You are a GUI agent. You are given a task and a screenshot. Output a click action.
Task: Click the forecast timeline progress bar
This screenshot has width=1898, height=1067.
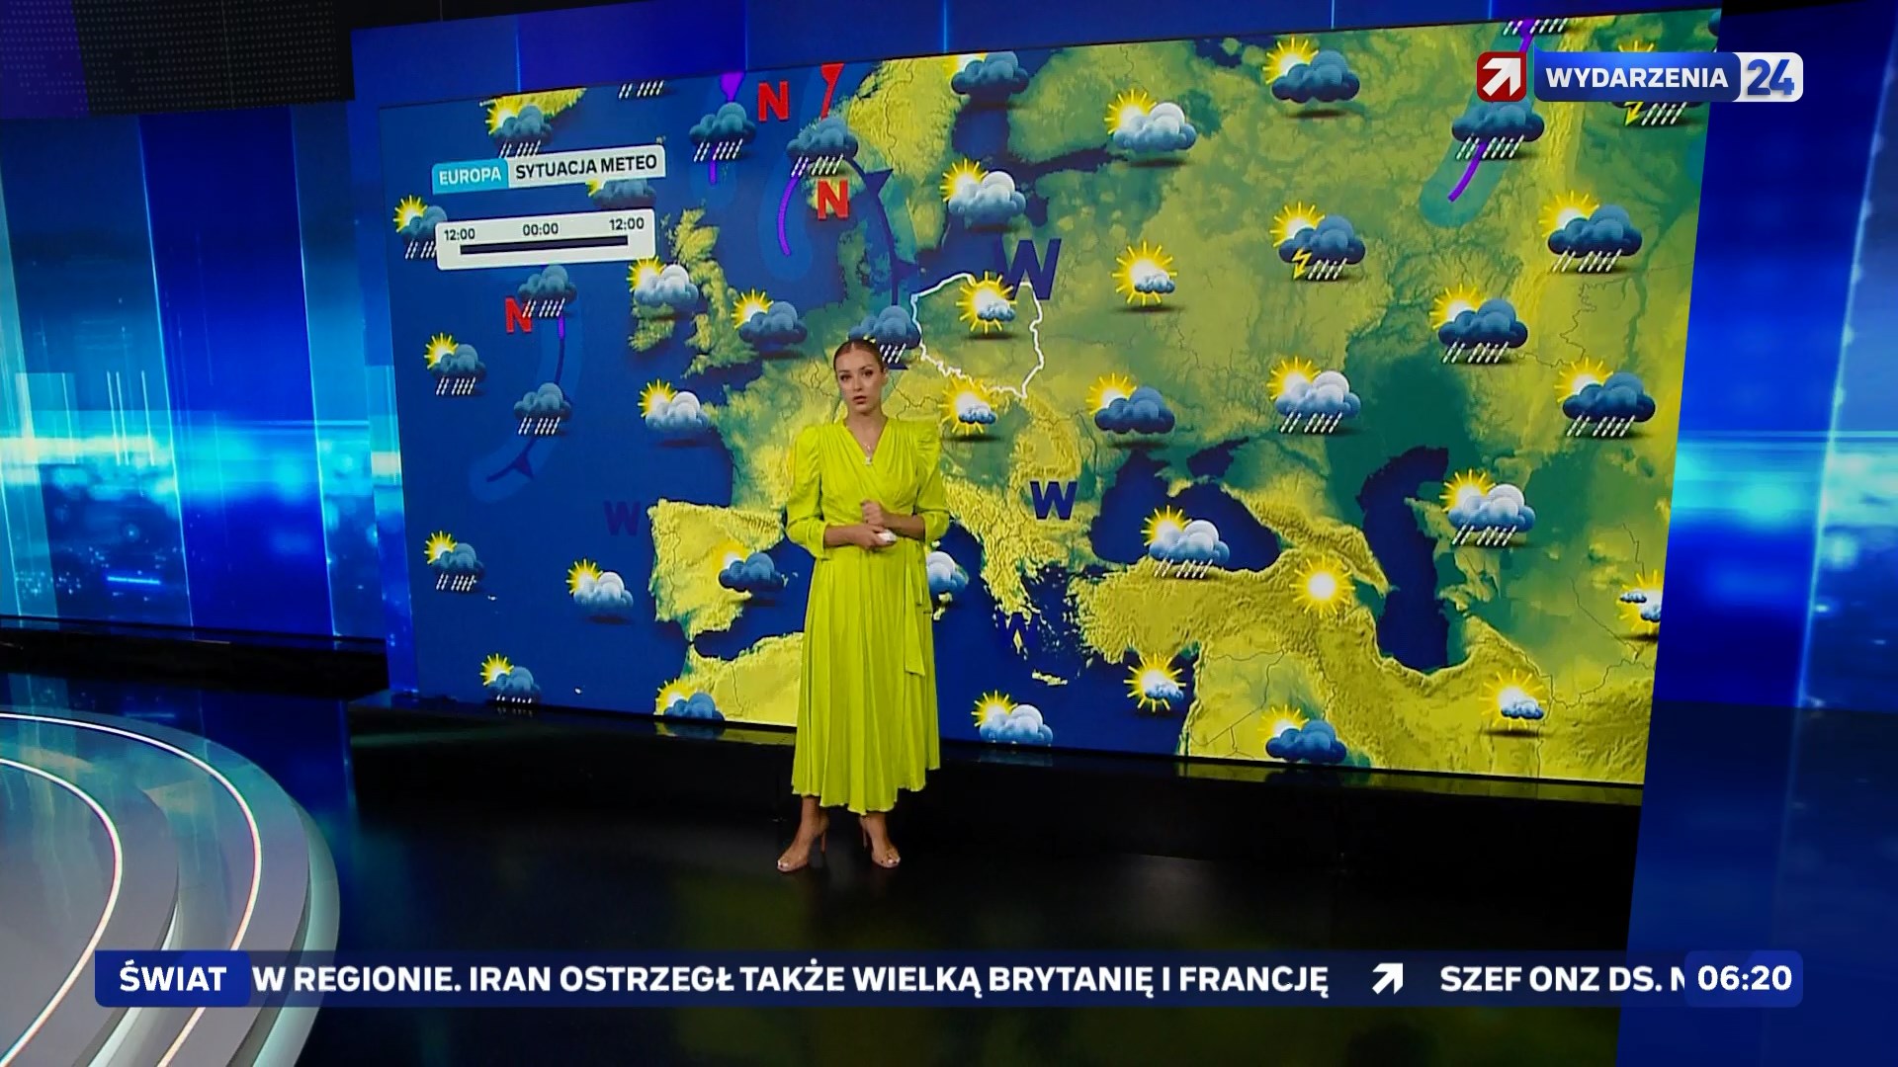545,245
